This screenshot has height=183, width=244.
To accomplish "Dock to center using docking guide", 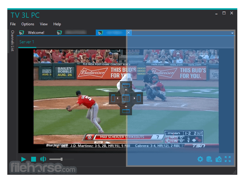I will [126, 98].
